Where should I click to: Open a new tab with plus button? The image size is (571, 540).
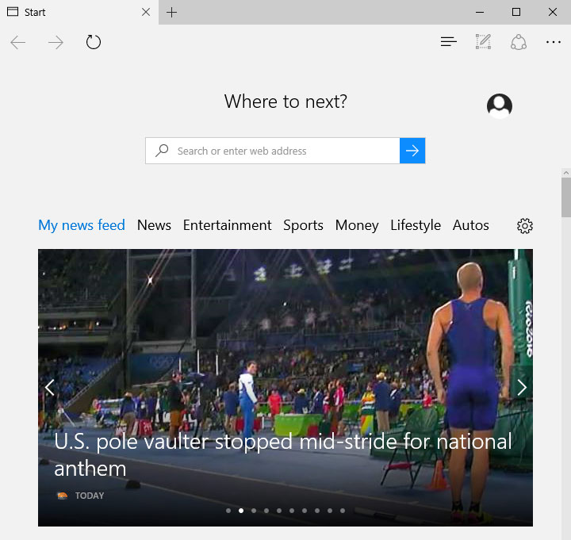(172, 12)
